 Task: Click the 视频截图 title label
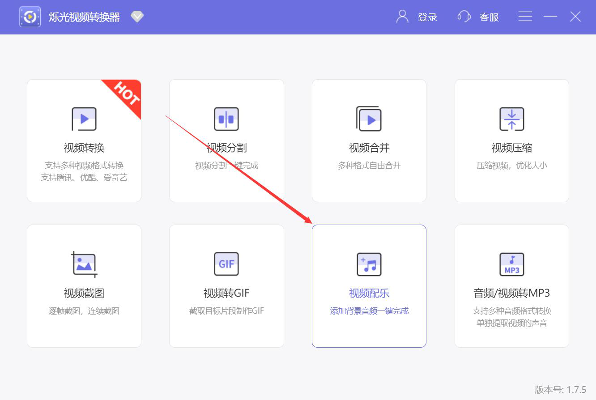pyautogui.click(x=84, y=293)
